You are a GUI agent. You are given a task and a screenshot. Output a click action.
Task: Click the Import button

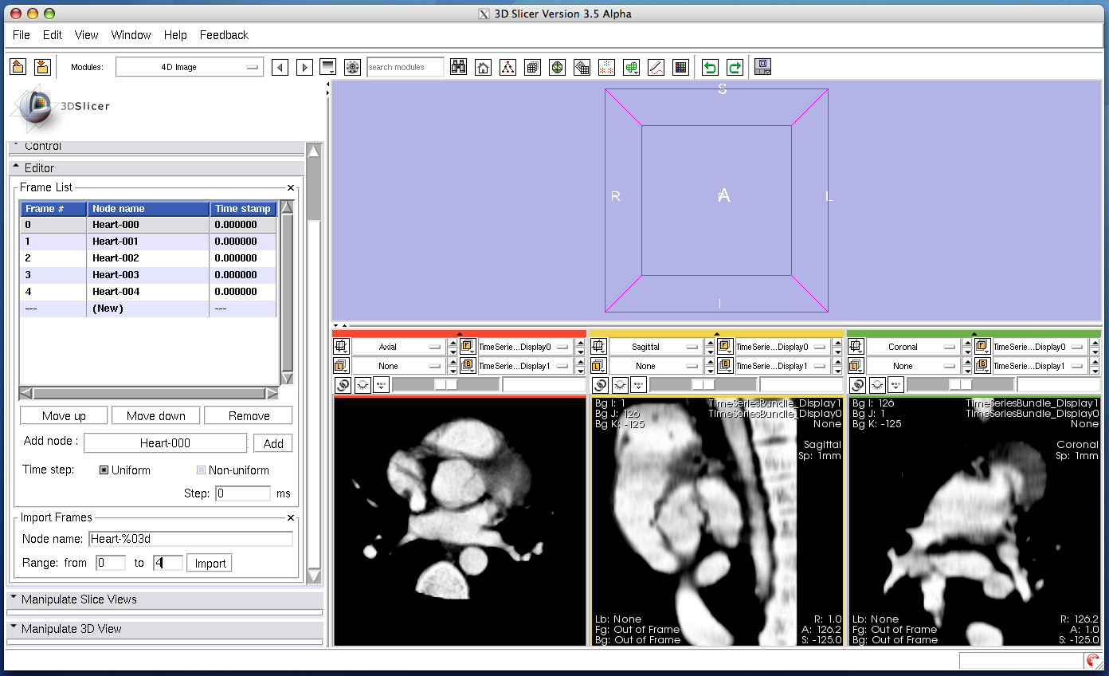point(210,564)
